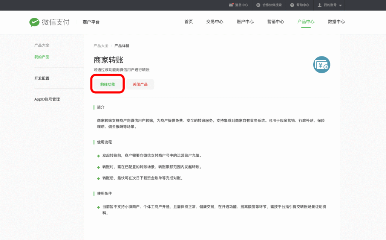This screenshot has height=240, width=386.
Task: Select the highlighted 产品中心 tab
Action: 305,22
